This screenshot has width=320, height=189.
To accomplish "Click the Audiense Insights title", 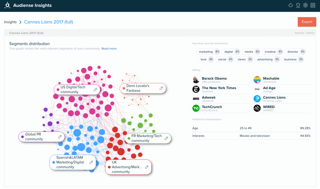I will pyautogui.click(x=32, y=5).
